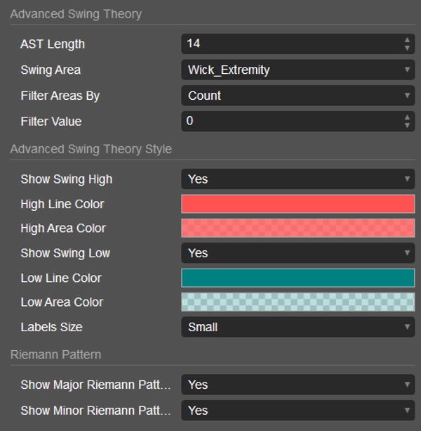The image size is (421, 431).
Task: Expand the Filter Areas By dropdown
Action: 298,96
